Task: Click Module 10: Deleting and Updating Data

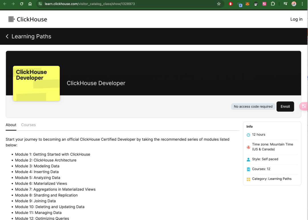Action: [50, 207]
